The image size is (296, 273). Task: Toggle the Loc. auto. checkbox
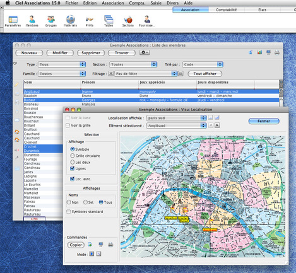72,179
